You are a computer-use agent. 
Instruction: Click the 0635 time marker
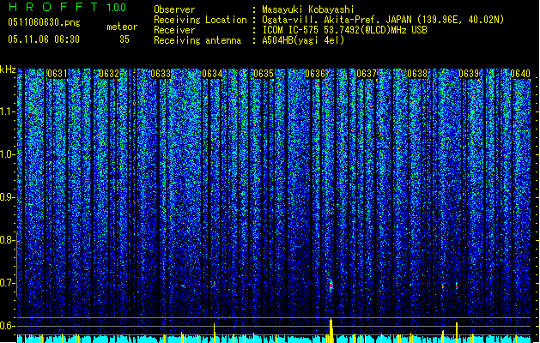pyautogui.click(x=264, y=74)
